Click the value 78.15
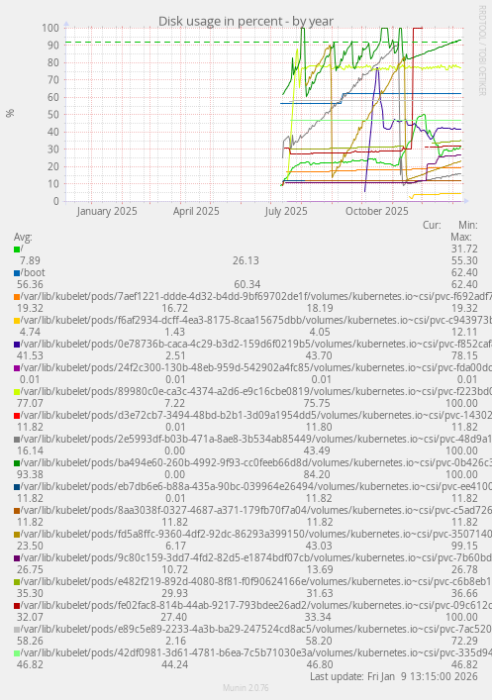Image resolution: width=492 pixels, height=700 pixels. click(x=464, y=355)
